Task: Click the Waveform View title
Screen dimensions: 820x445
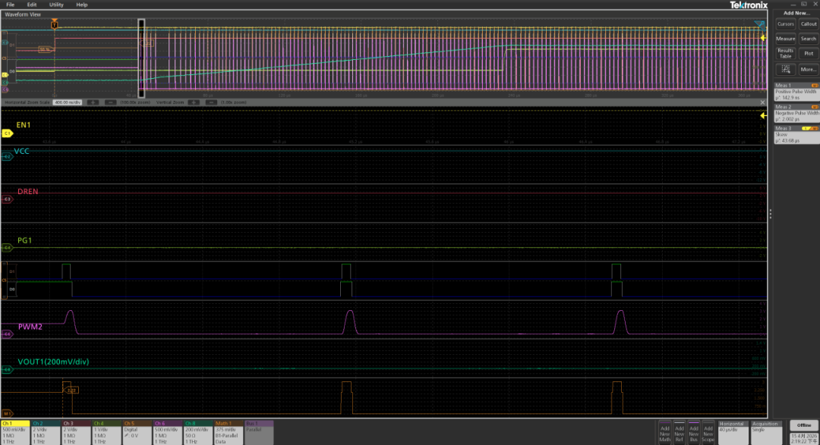Action: point(23,14)
